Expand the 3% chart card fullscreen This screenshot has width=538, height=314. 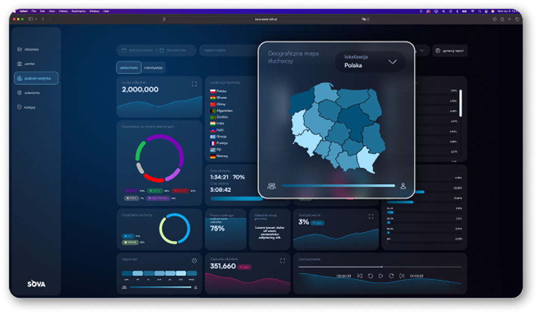pyautogui.click(x=371, y=216)
